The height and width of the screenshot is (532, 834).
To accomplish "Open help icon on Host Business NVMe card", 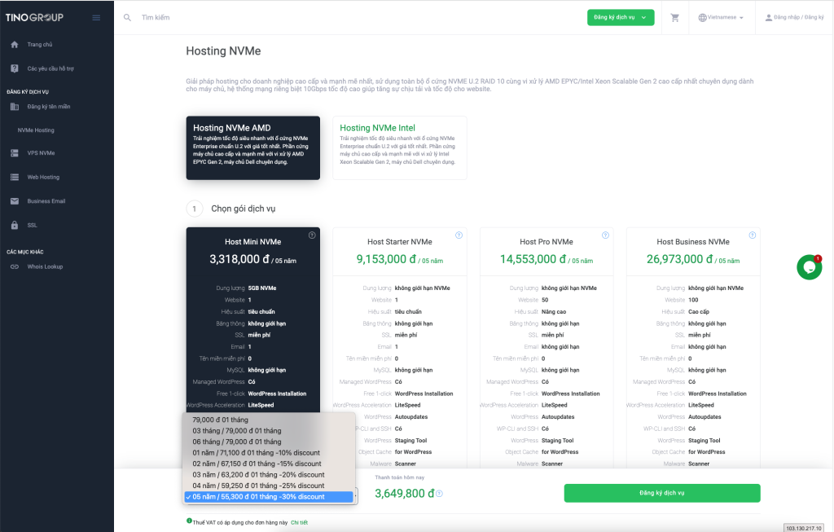I will [x=752, y=235].
